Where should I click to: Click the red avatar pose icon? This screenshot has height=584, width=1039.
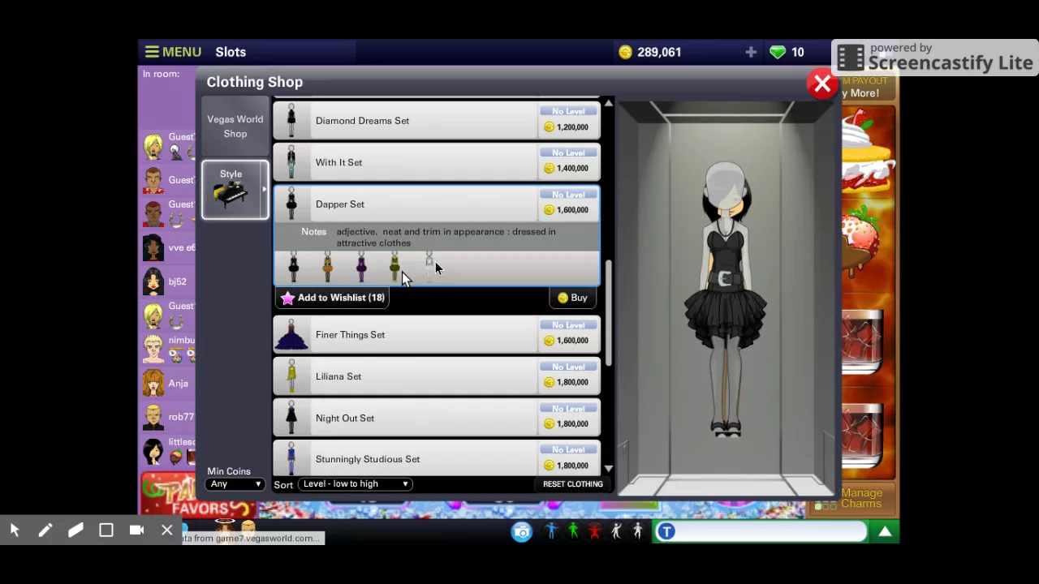tap(594, 532)
